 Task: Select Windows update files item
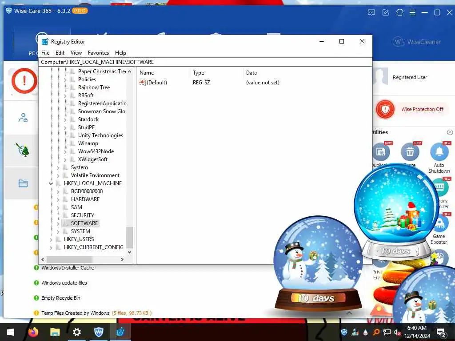[x=64, y=283]
